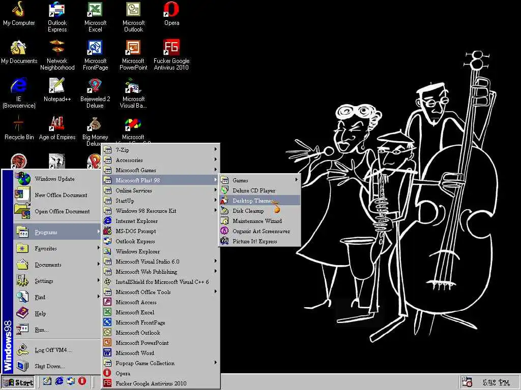Expand the 7-Zip program folder
Screen dimensions: 521x390
pos(160,150)
